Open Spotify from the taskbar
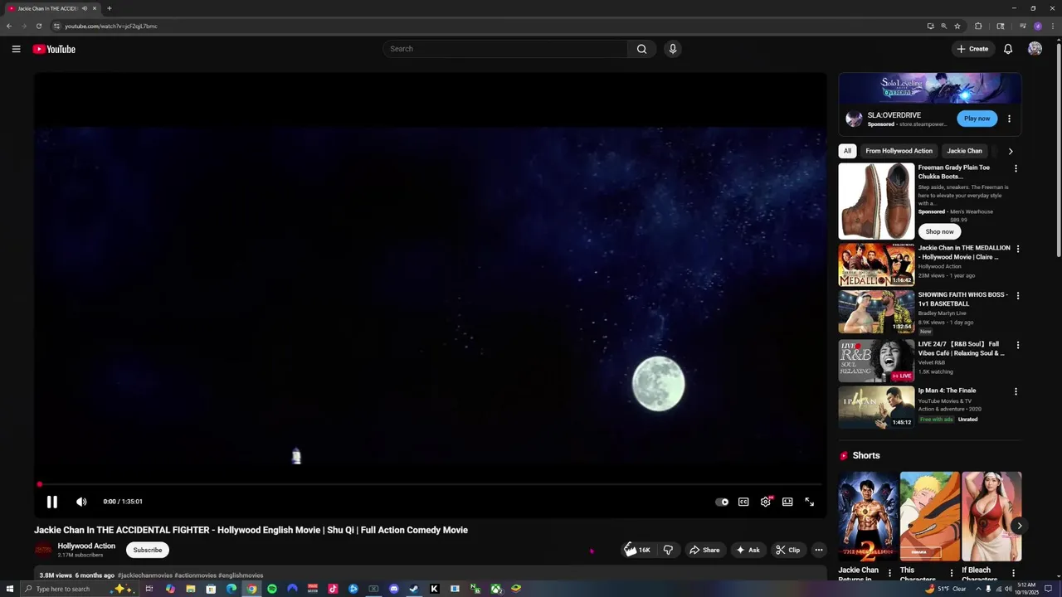The image size is (1062, 597). coord(271,589)
